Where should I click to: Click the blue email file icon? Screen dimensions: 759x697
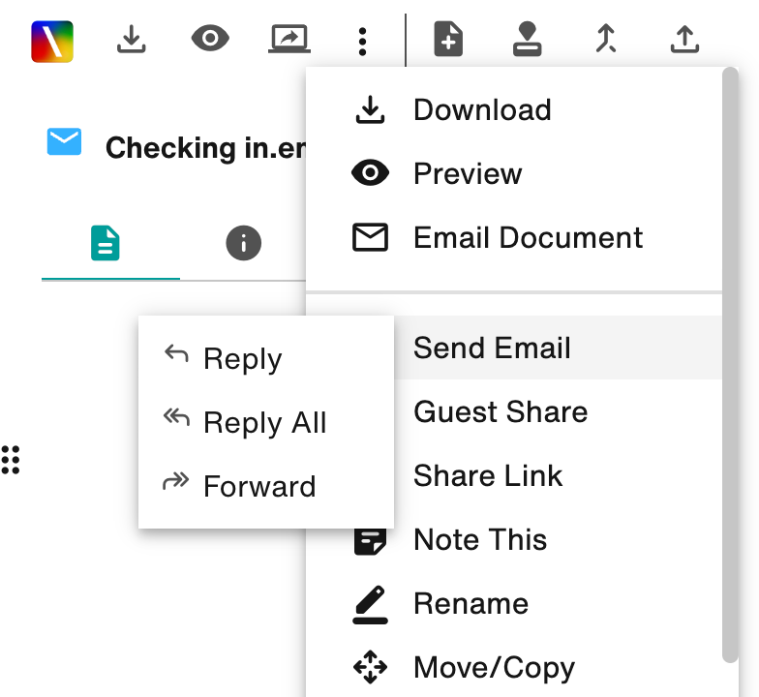[x=64, y=141]
